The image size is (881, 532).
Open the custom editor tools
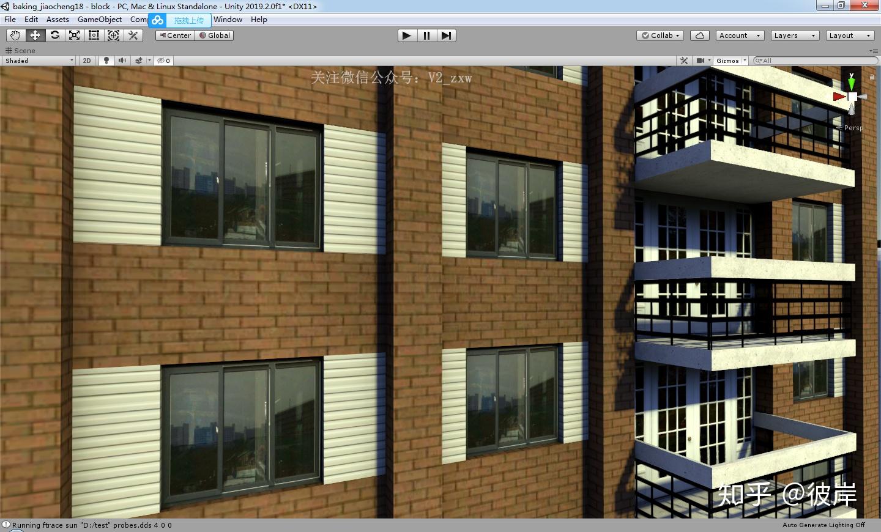pos(133,35)
